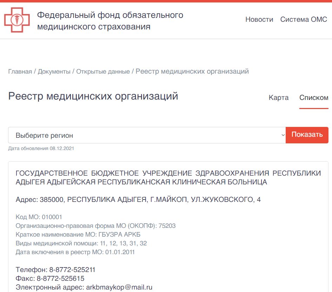Click the Факс: 8-8772-525615 line
The image size is (332, 292).
(50, 278)
